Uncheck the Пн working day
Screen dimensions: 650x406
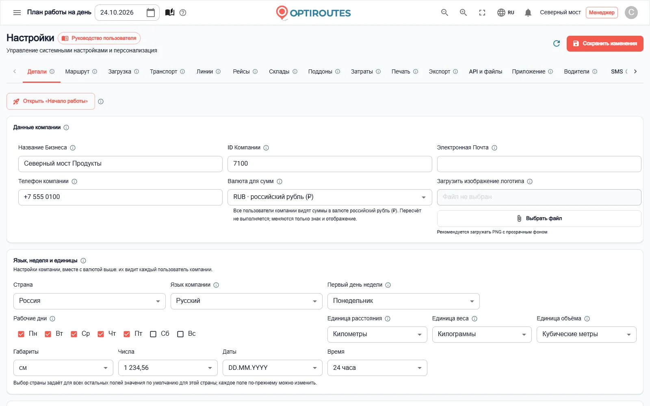click(x=21, y=334)
